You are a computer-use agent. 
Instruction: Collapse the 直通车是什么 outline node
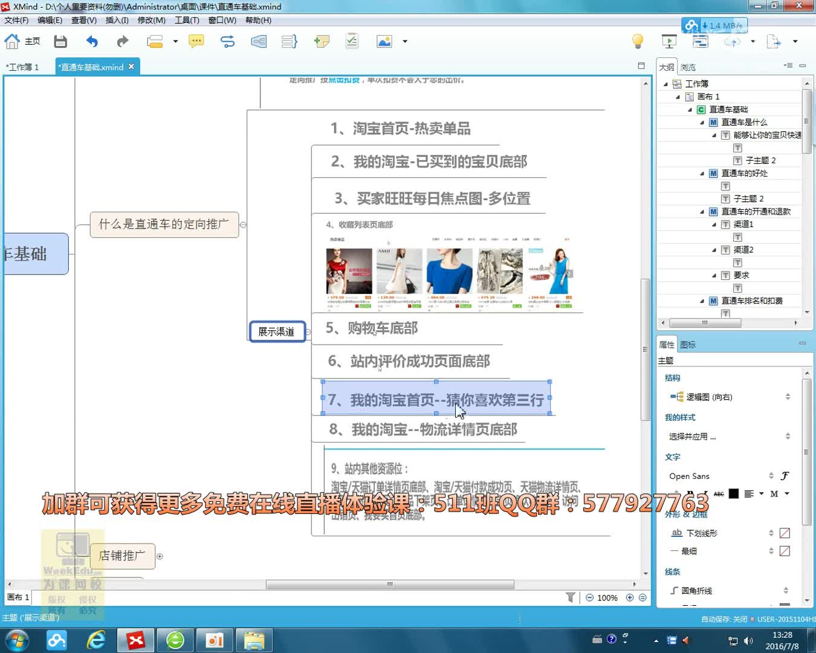[x=702, y=122]
